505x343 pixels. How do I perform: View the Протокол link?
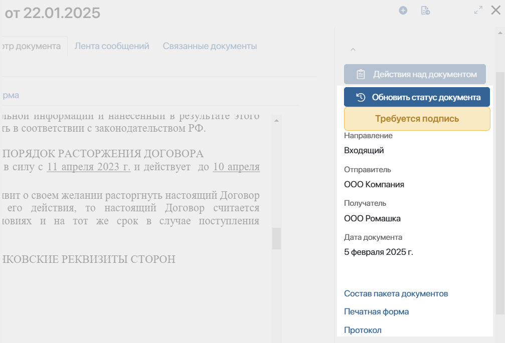click(362, 329)
